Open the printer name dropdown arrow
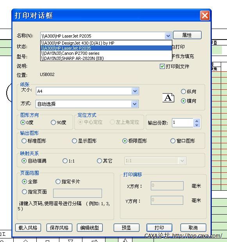Viewport: 227px width, 242px height. pos(168,36)
